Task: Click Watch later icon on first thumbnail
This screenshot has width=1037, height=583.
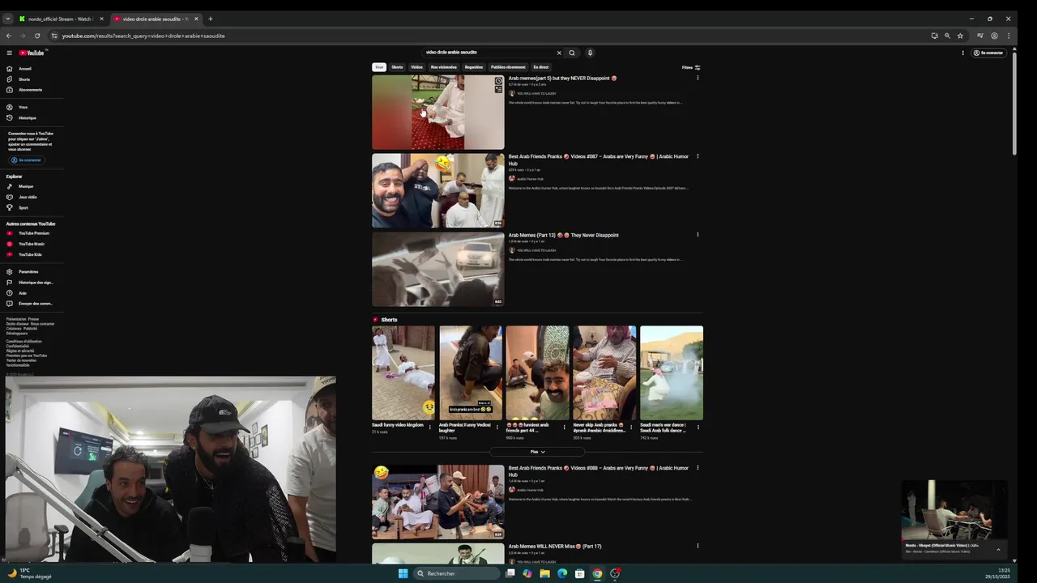Action: coord(498,81)
